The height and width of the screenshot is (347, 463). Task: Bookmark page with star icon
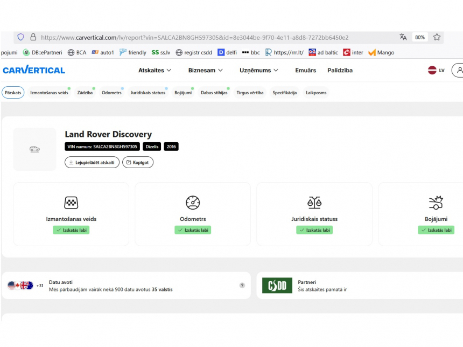coord(437,37)
